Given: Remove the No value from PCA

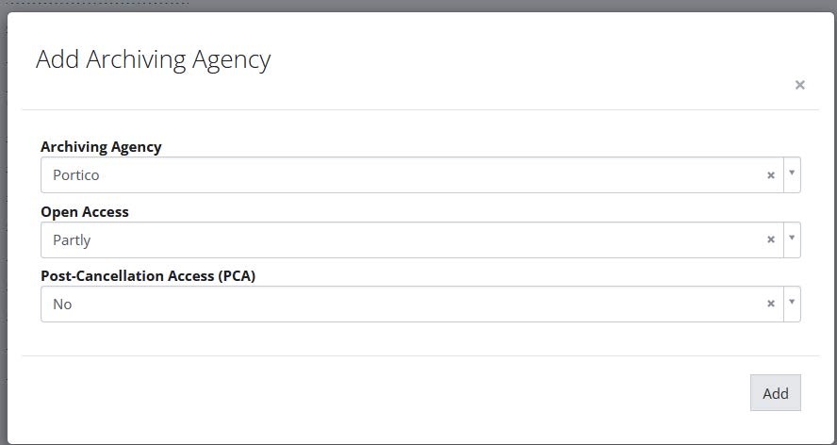Looking at the screenshot, I should 770,304.
